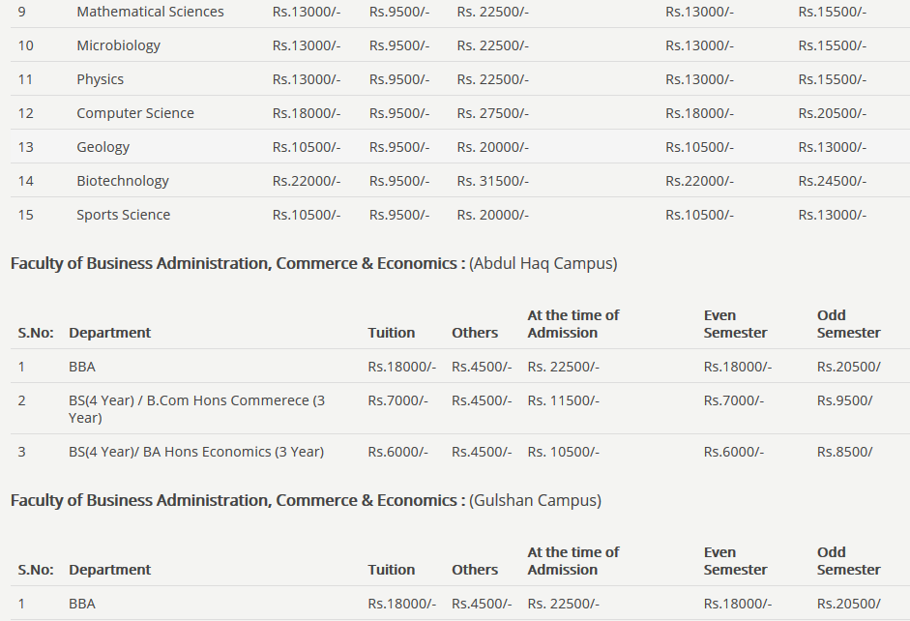Click Even Semester header in Abdul Haq table
The image size is (910, 621).
[x=735, y=324]
